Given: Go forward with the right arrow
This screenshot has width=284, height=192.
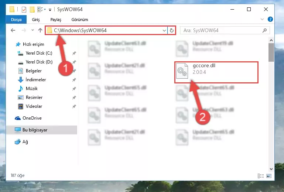Looking at the screenshot, I should tap(24, 30).
